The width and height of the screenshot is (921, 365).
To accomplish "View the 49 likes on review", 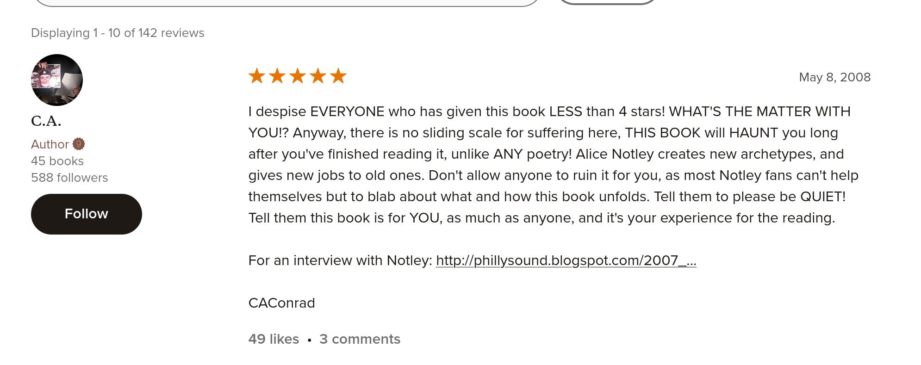I will [274, 339].
